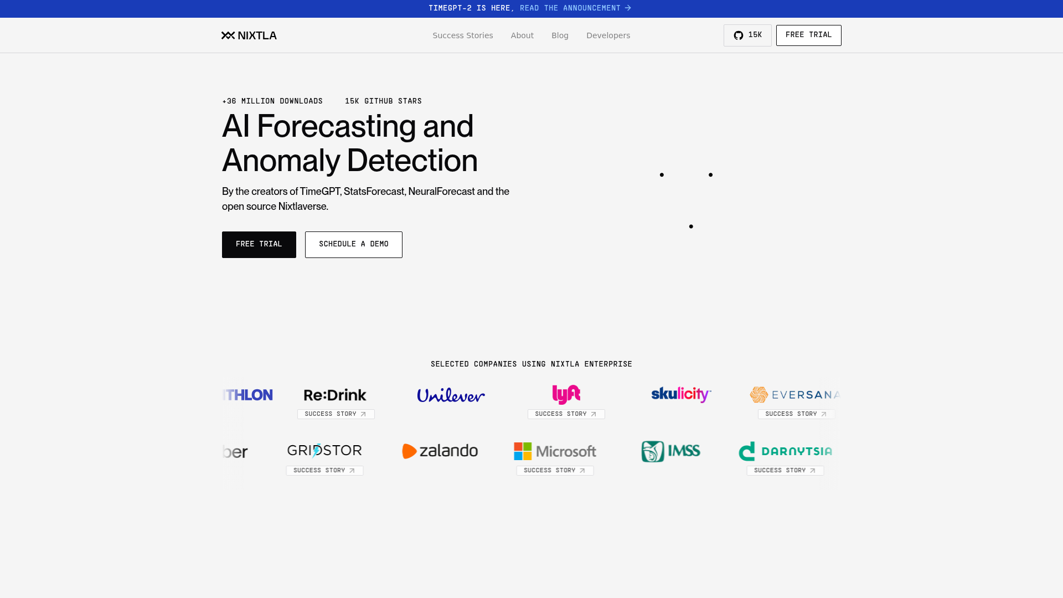Click the Zalando logo

click(x=440, y=451)
